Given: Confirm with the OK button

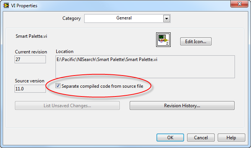Looking at the screenshot, I should pyautogui.click(x=170, y=137).
